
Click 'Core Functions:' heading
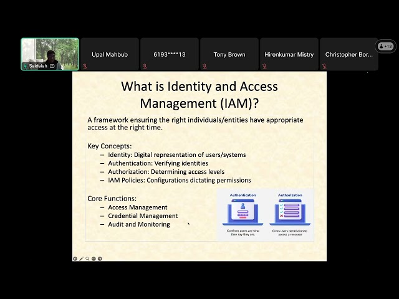coord(112,198)
